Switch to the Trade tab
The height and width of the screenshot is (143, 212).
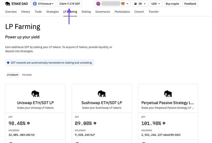(38, 12)
